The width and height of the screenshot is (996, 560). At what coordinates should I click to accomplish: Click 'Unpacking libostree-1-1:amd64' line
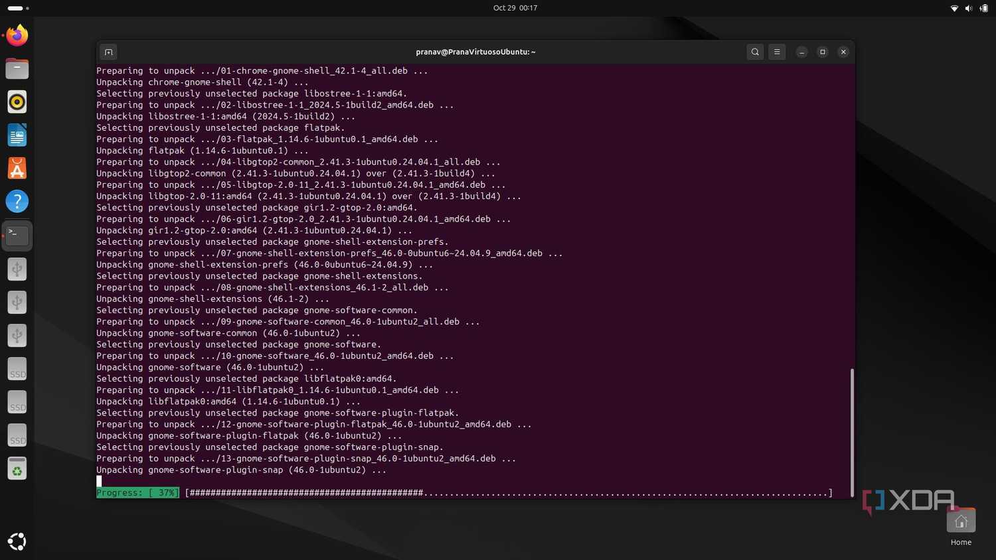[x=226, y=116]
